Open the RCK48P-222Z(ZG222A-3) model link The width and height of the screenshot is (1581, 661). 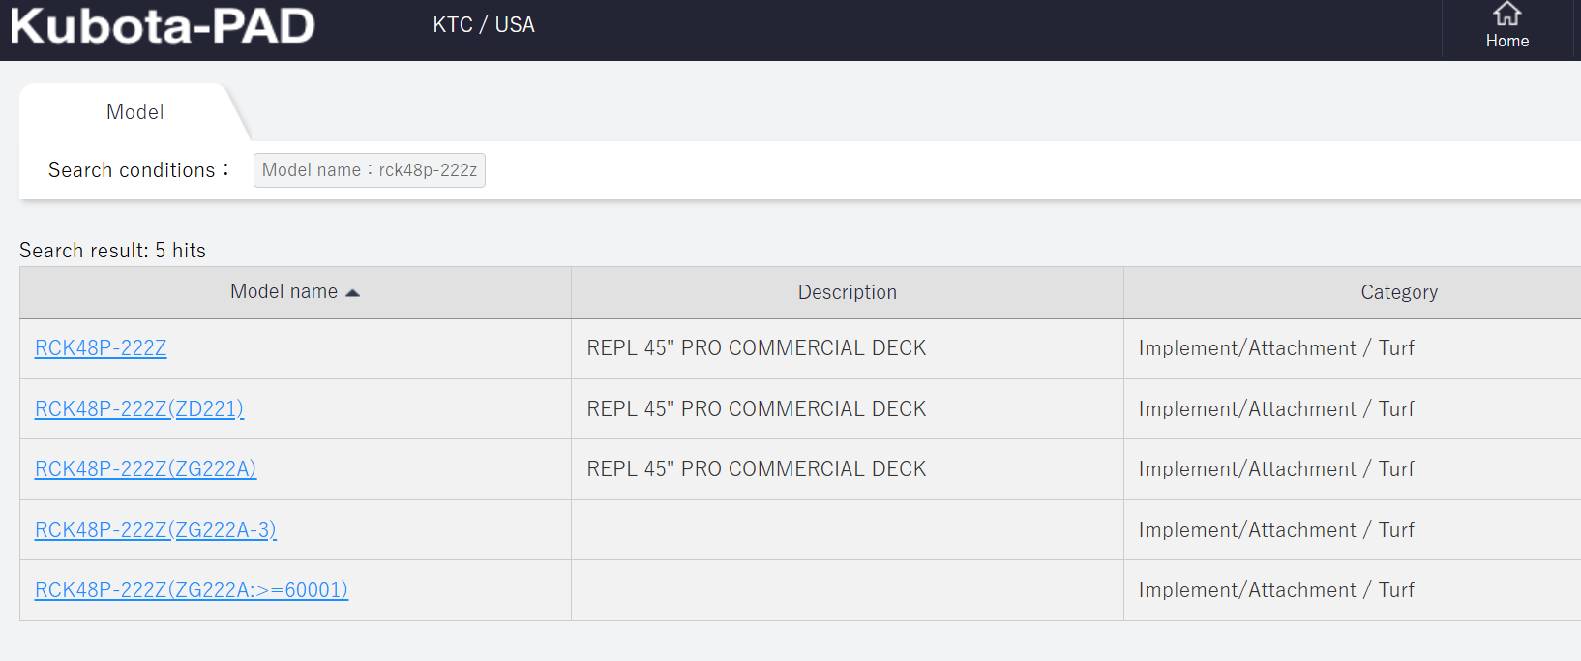pos(156,530)
